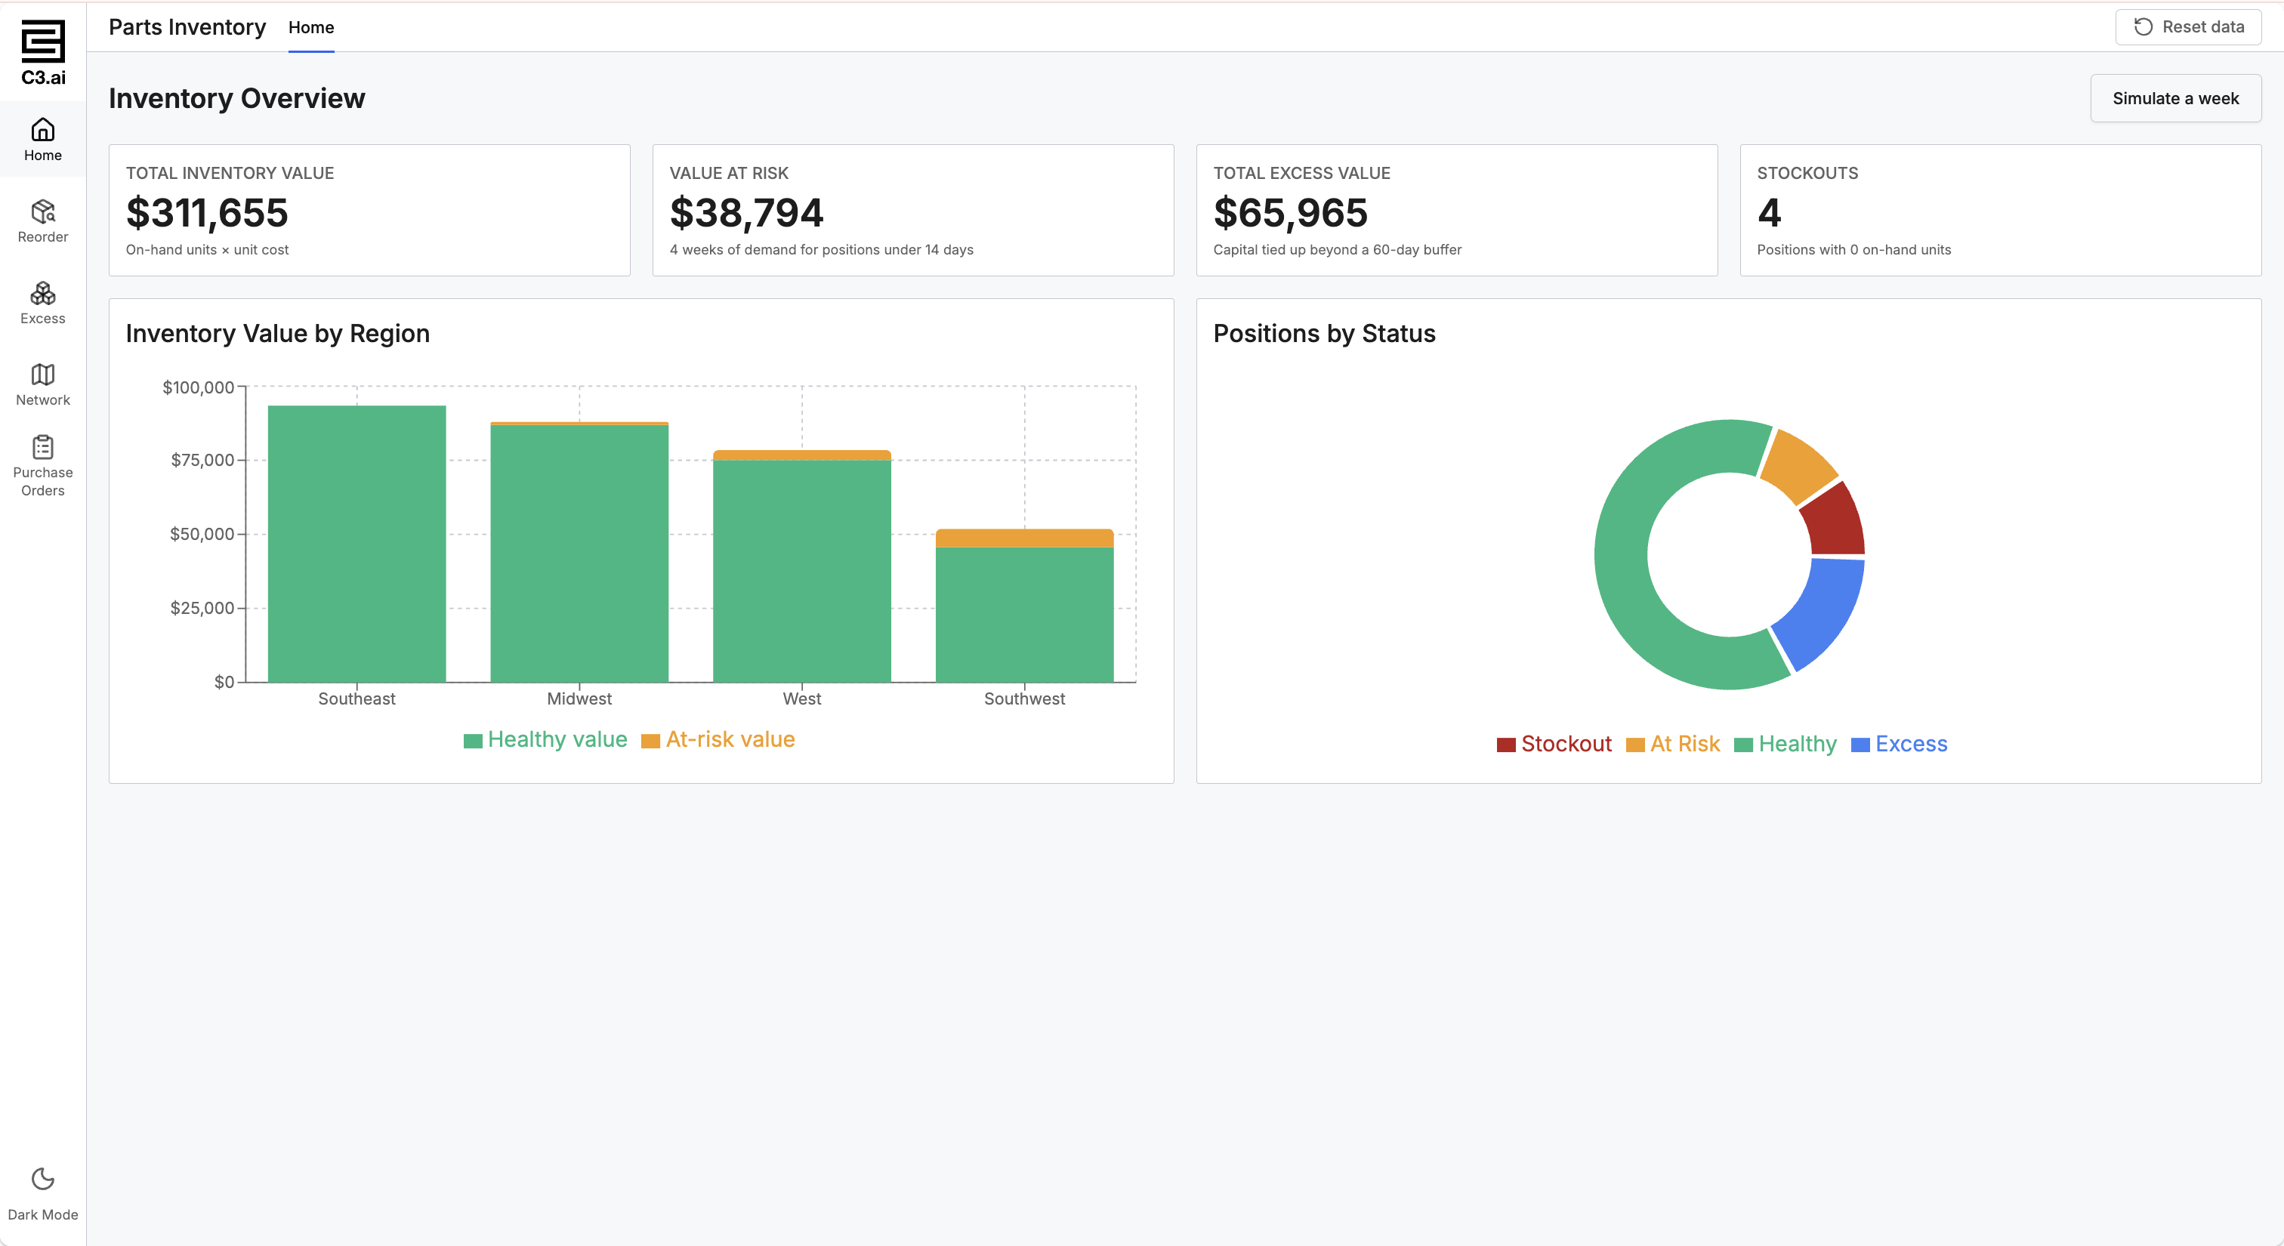Viewport: 2284px width, 1246px height.
Task: Go to the Excess sidebar icon
Action: tap(42, 293)
